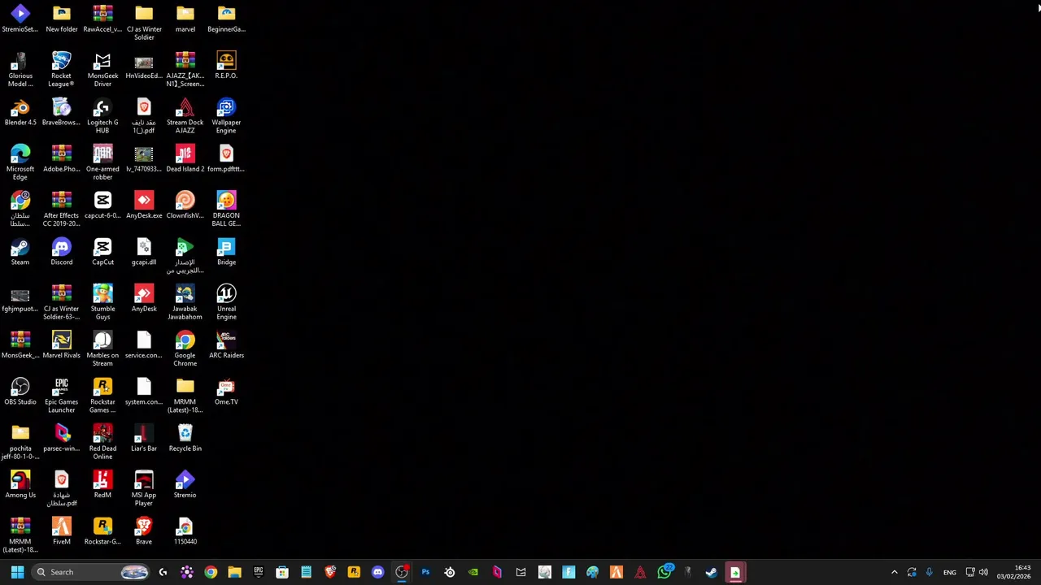Expand the hidden tray icons chevron
The image size is (1041, 585).
[894, 572]
